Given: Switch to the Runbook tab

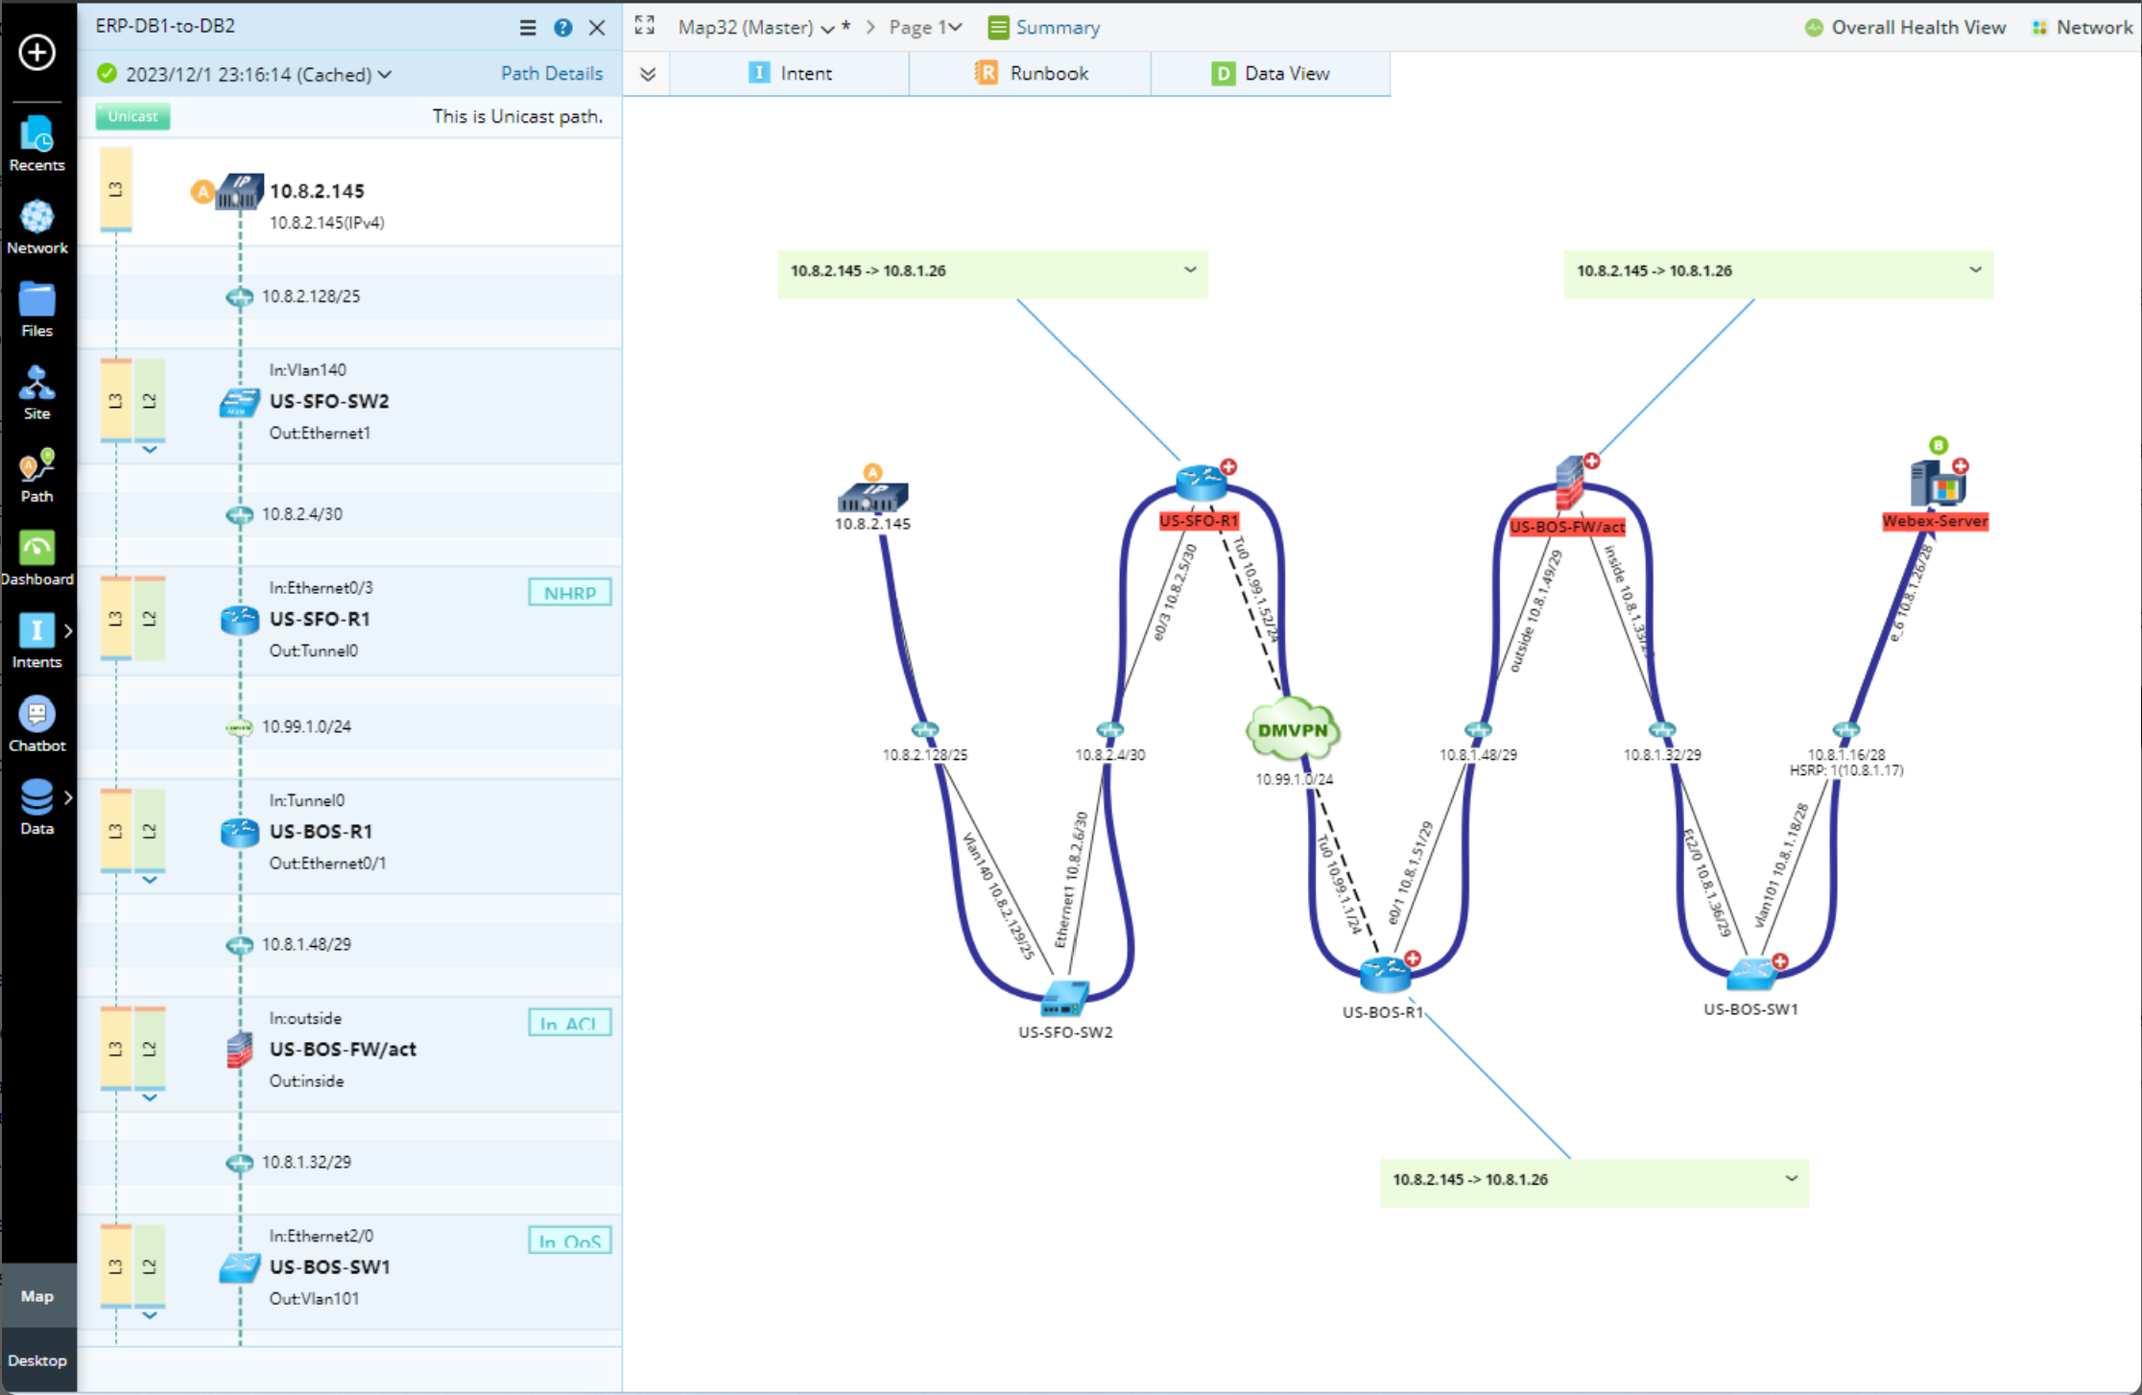Looking at the screenshot, I should point(1031,73).
